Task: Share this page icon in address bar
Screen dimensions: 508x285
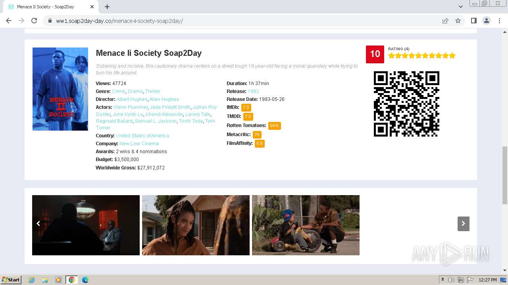Action: point(445,21)
